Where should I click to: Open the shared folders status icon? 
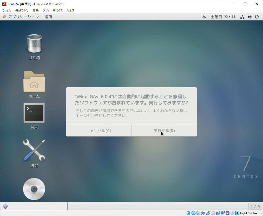click(213, 213)
